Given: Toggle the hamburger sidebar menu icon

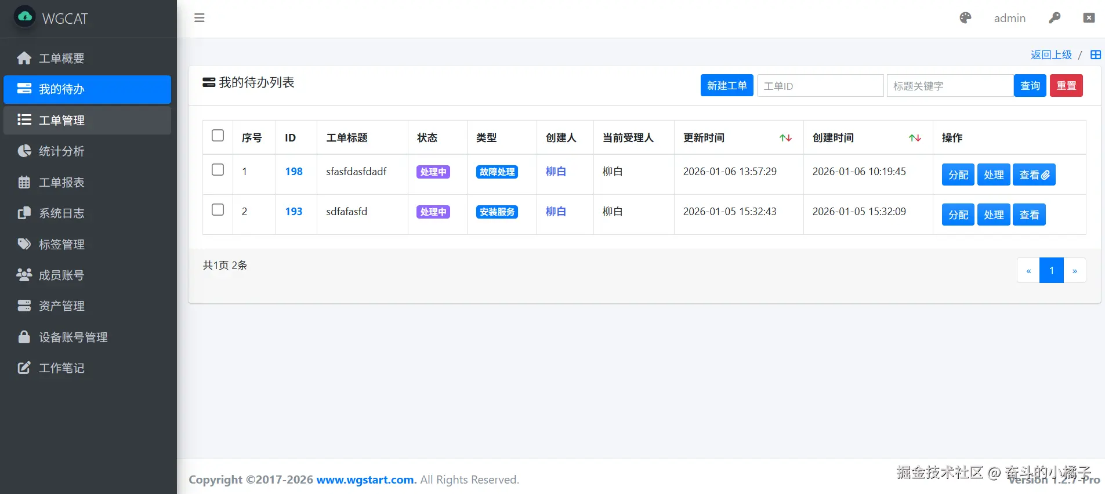Looking at the screenshot, I should [x=199, y=18].
